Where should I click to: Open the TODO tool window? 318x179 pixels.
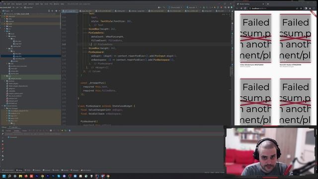[27, 170]
